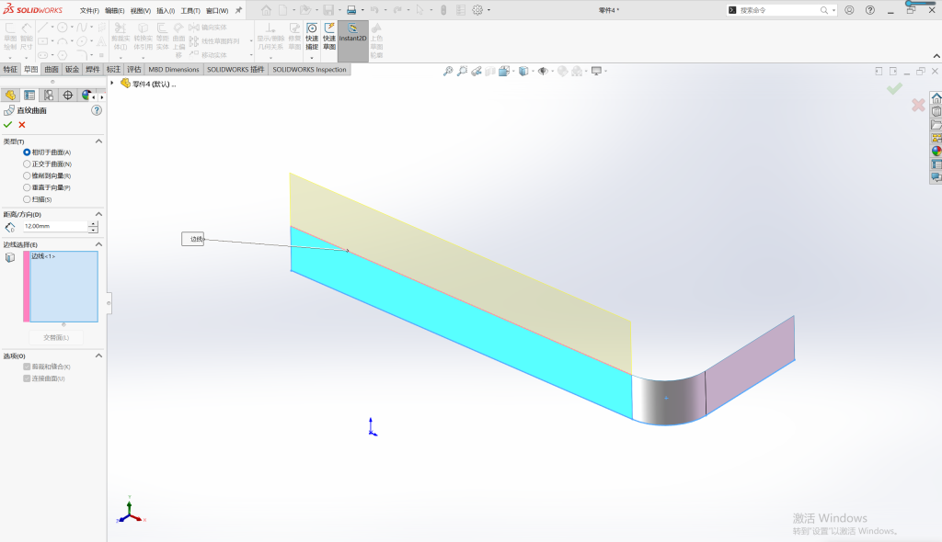Switch to the SOLIDWORKS Inspection tab
The image size is (942, 542).
coord(309,70)
